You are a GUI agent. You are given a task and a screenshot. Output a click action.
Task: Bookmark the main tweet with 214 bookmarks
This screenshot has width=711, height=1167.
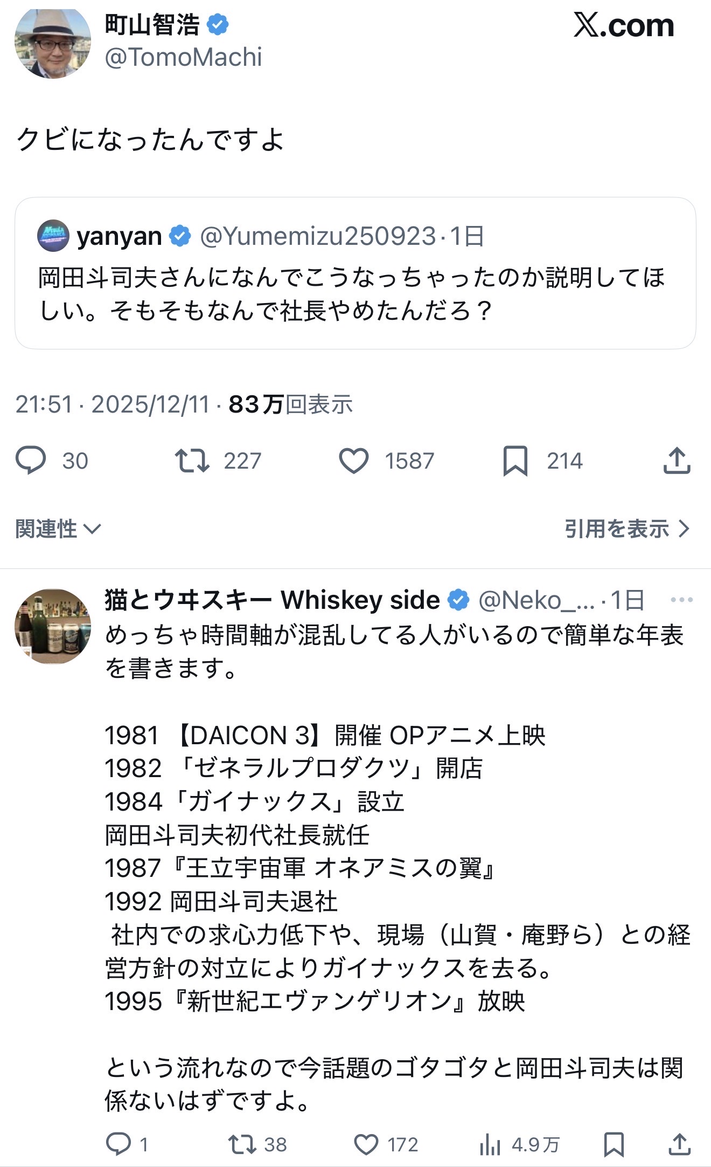click(x=515, y=461)
